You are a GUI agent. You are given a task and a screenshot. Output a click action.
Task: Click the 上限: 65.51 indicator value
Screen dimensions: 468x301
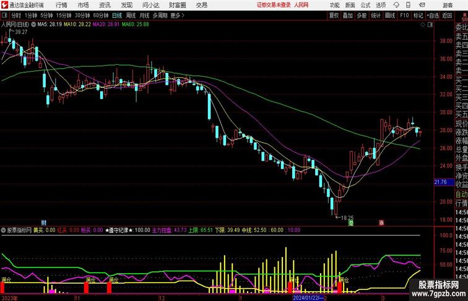201,230
